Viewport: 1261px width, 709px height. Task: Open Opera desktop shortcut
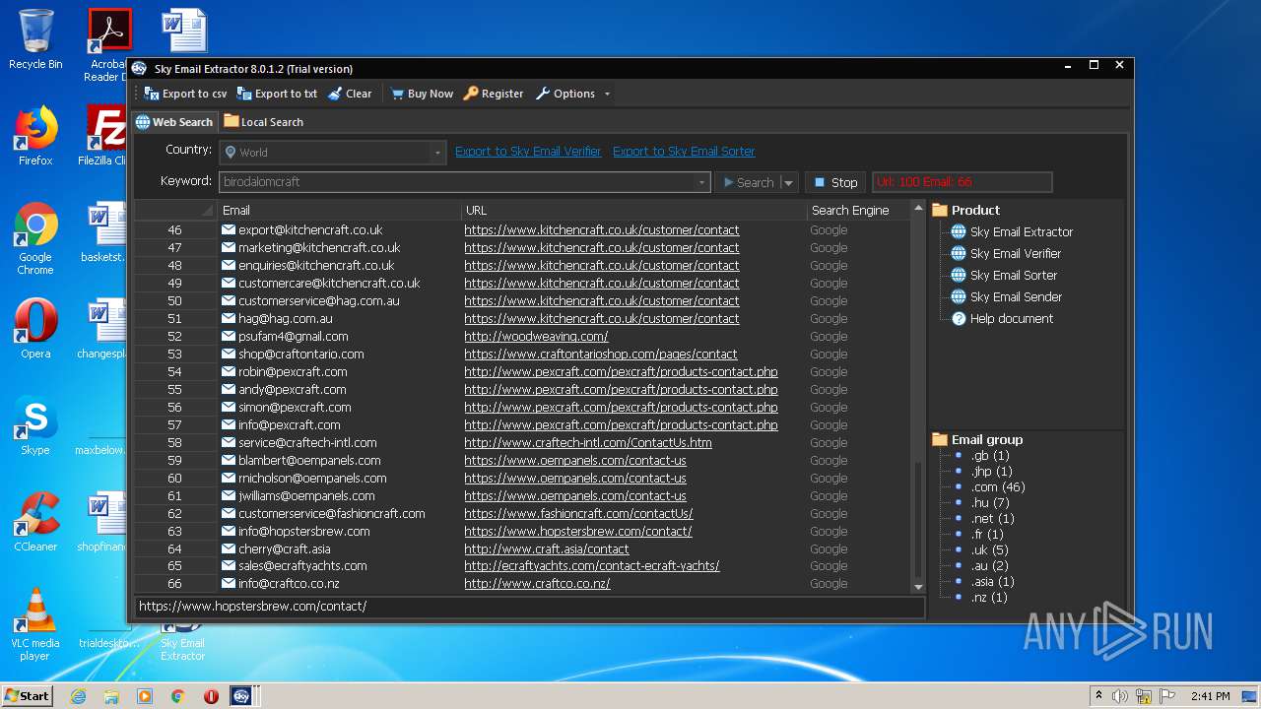point(35,329)
